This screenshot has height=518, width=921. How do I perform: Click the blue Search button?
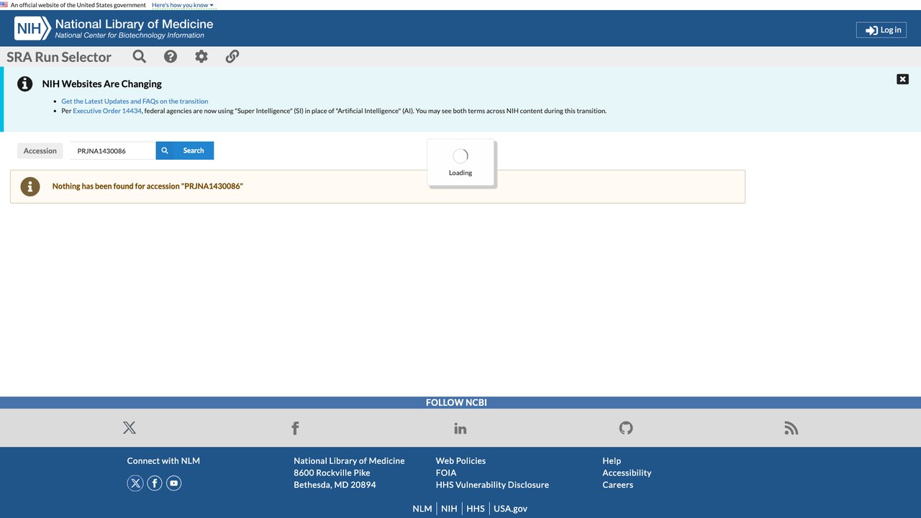[185, 150]
